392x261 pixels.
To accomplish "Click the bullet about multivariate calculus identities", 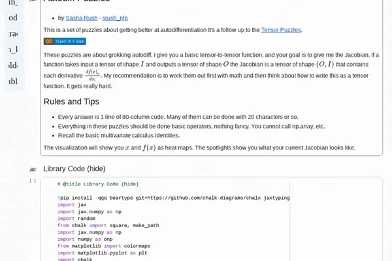I will [119, 135].
